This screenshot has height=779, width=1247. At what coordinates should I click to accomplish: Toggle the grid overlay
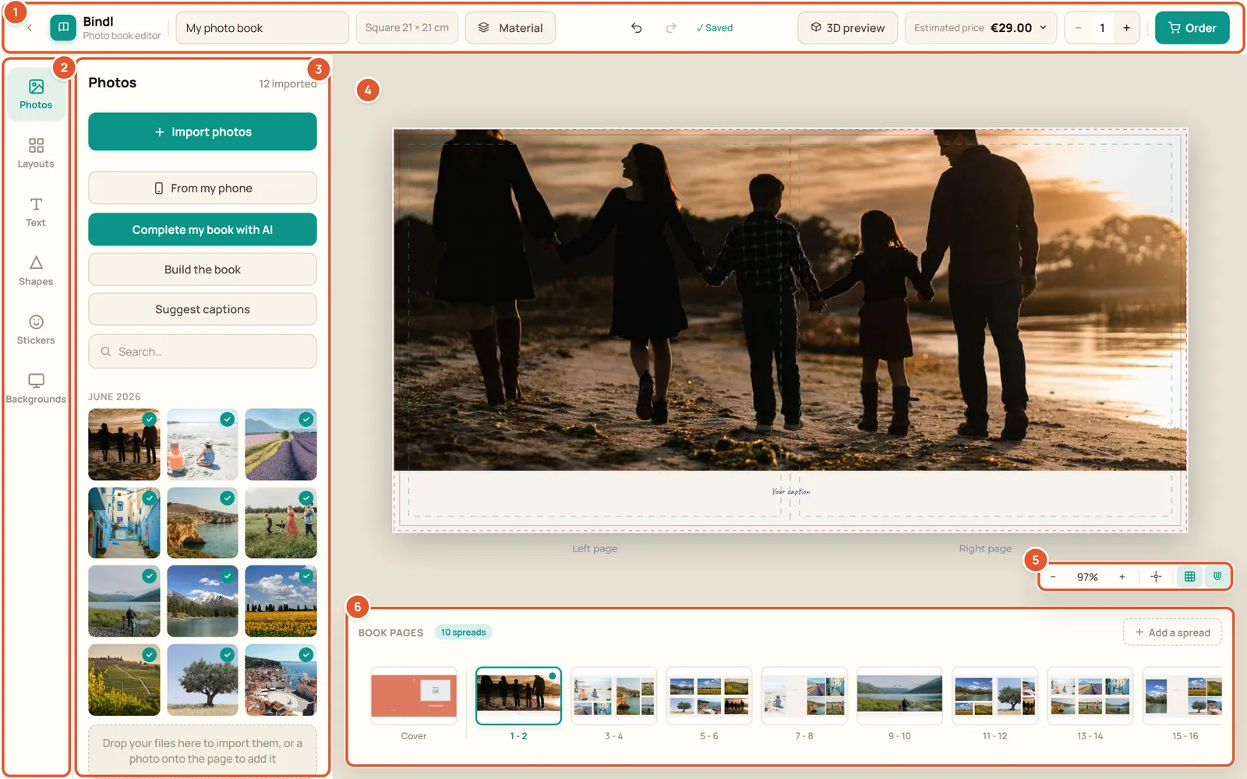coord(1189,576)
